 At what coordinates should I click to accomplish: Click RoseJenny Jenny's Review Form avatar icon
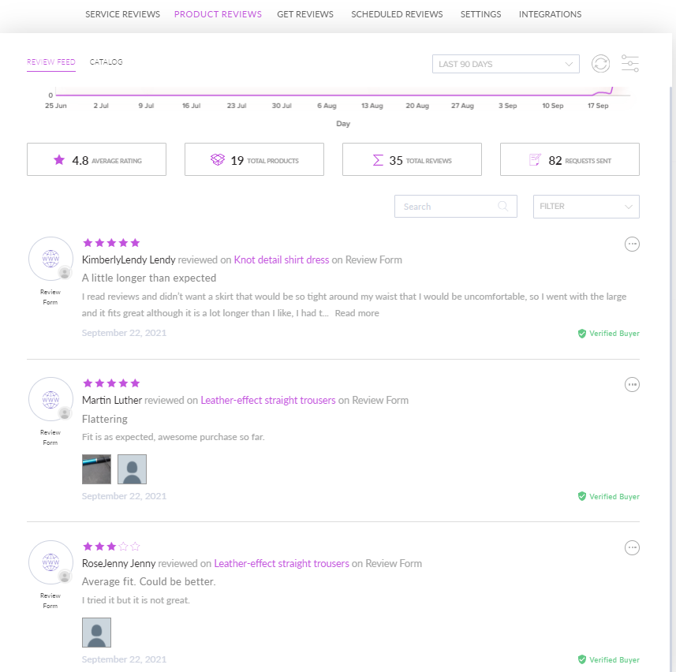coord(50,562)
